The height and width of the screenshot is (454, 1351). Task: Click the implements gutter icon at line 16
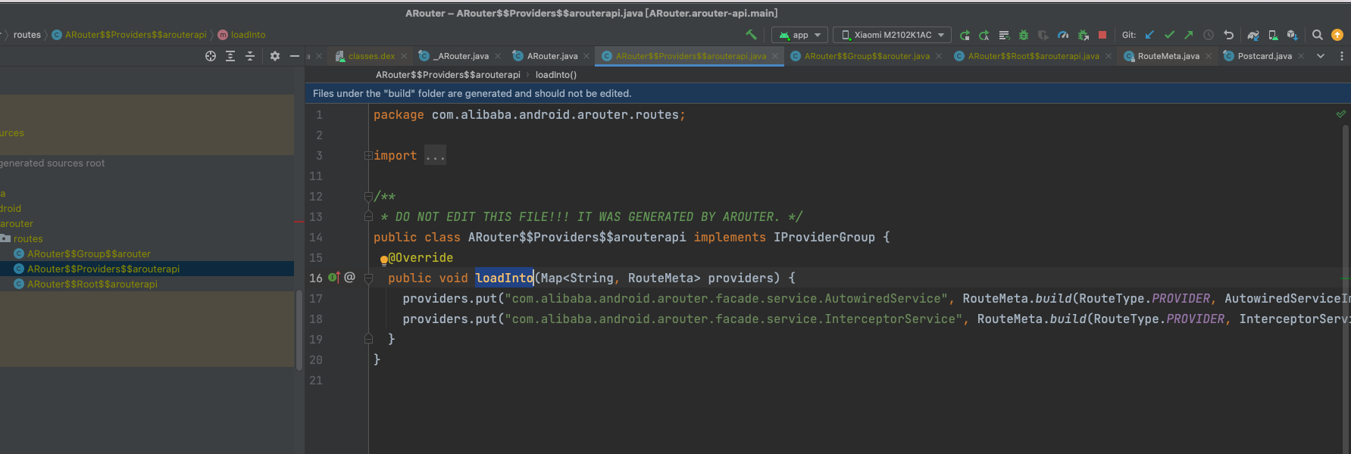334,278
